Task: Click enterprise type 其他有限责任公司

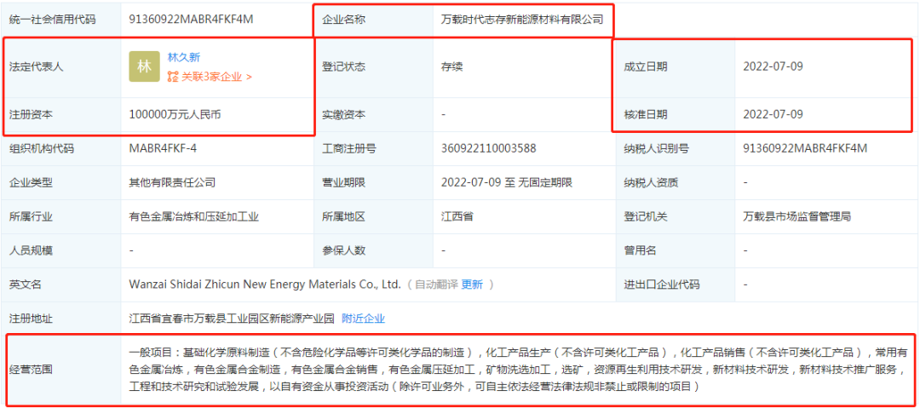Action: [x=172, y=182]
